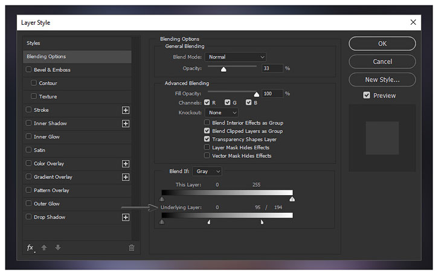The width and height of the screenshot is (438, 275).
Task: Select the Styles section
Action: tap(77, 43)
